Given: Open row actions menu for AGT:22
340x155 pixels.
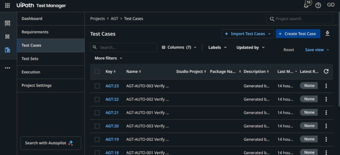Looking at the screenshot, I should click(326, 99).
